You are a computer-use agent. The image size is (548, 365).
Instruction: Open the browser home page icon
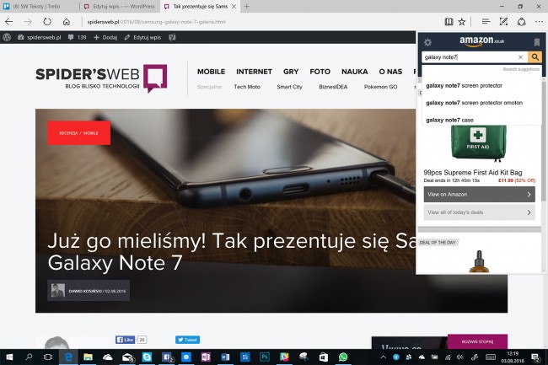tap(66, 22)
